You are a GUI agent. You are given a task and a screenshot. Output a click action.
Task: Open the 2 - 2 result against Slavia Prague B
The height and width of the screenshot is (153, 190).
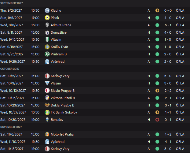(168, 91)
